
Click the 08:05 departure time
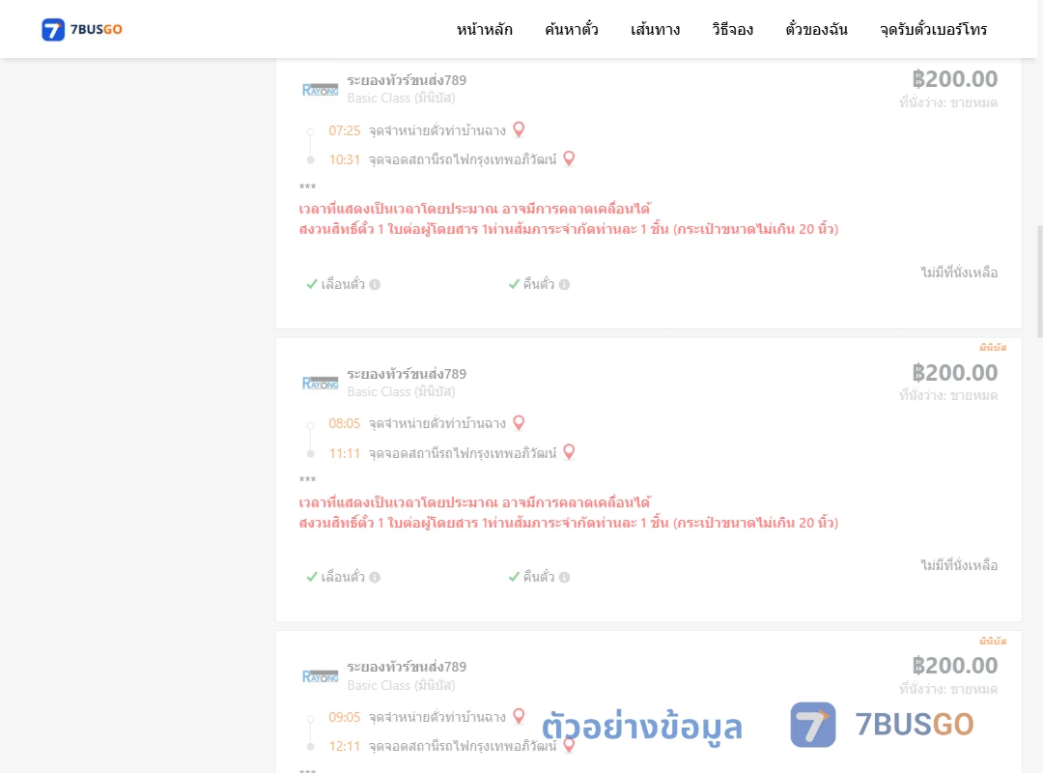[345, 423]
